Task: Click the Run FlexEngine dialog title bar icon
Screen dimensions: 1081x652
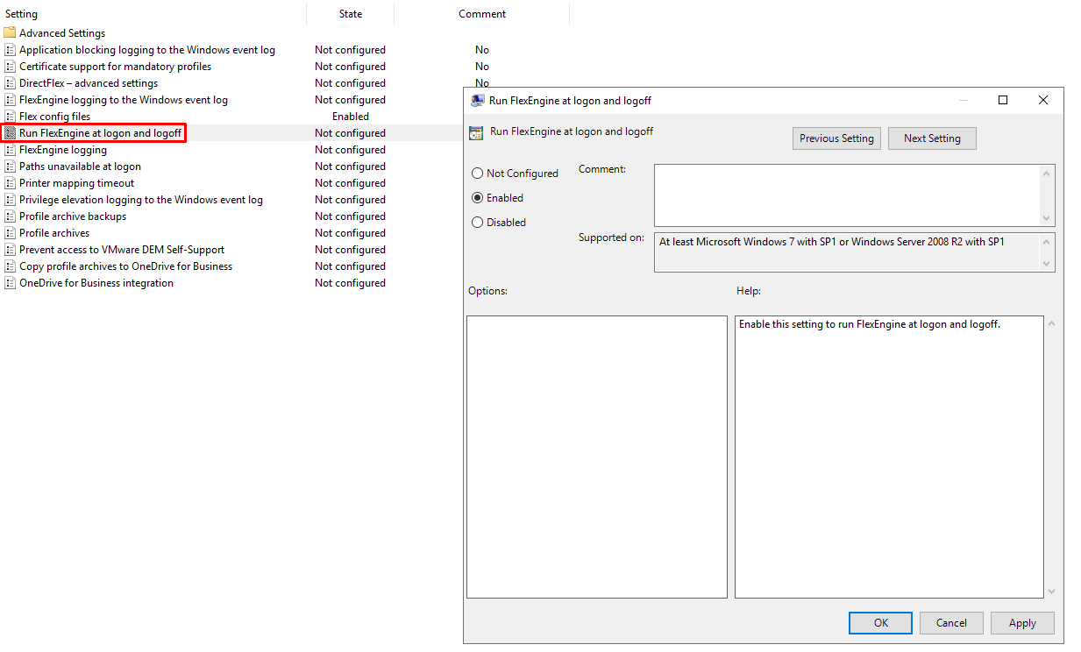Action: pos(476,100)
